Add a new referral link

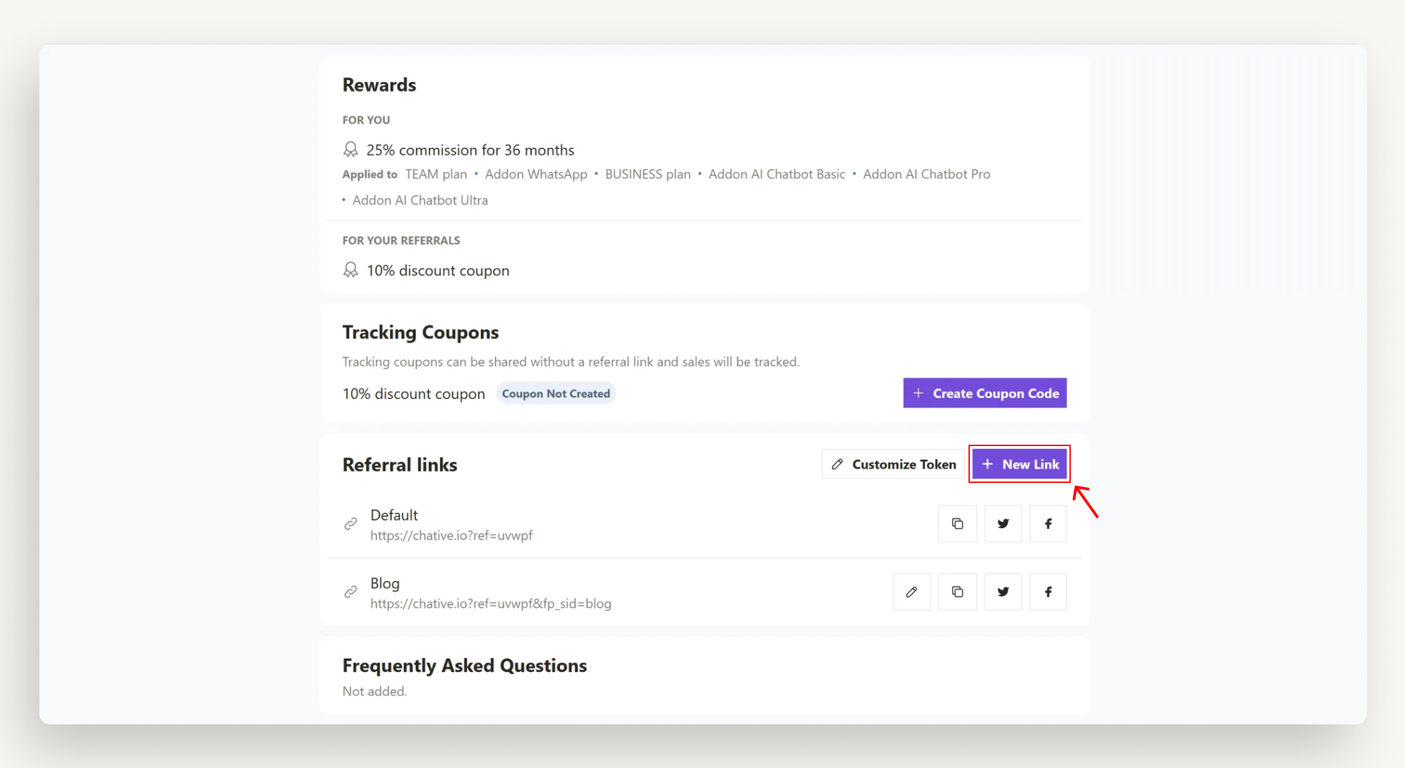(x=1020, y=464)
